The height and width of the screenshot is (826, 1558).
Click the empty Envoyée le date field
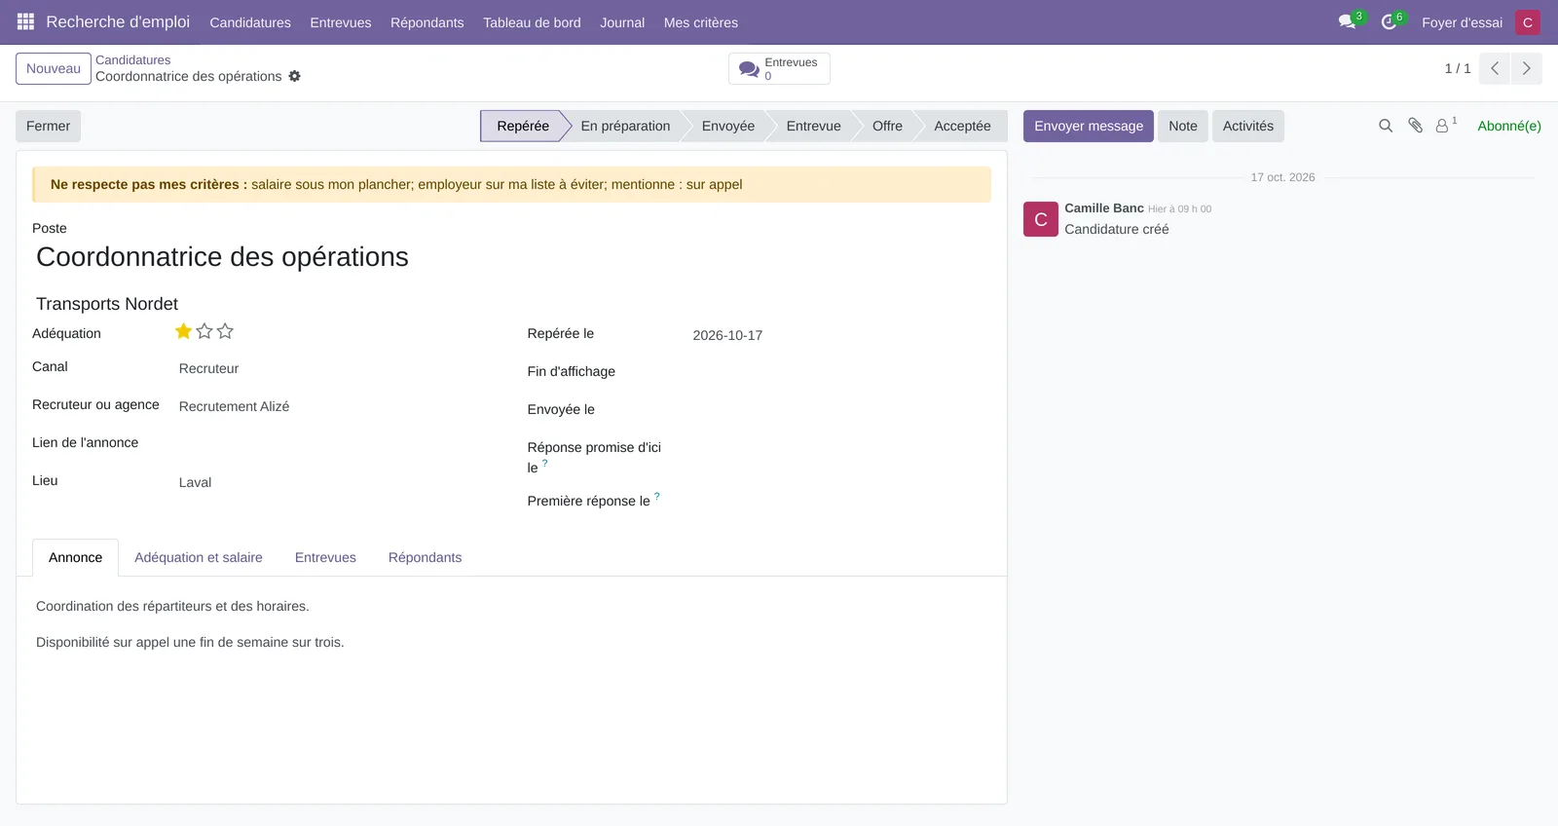coord(840,411)
